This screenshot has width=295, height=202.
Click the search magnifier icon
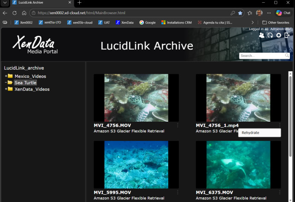[287, 56]
